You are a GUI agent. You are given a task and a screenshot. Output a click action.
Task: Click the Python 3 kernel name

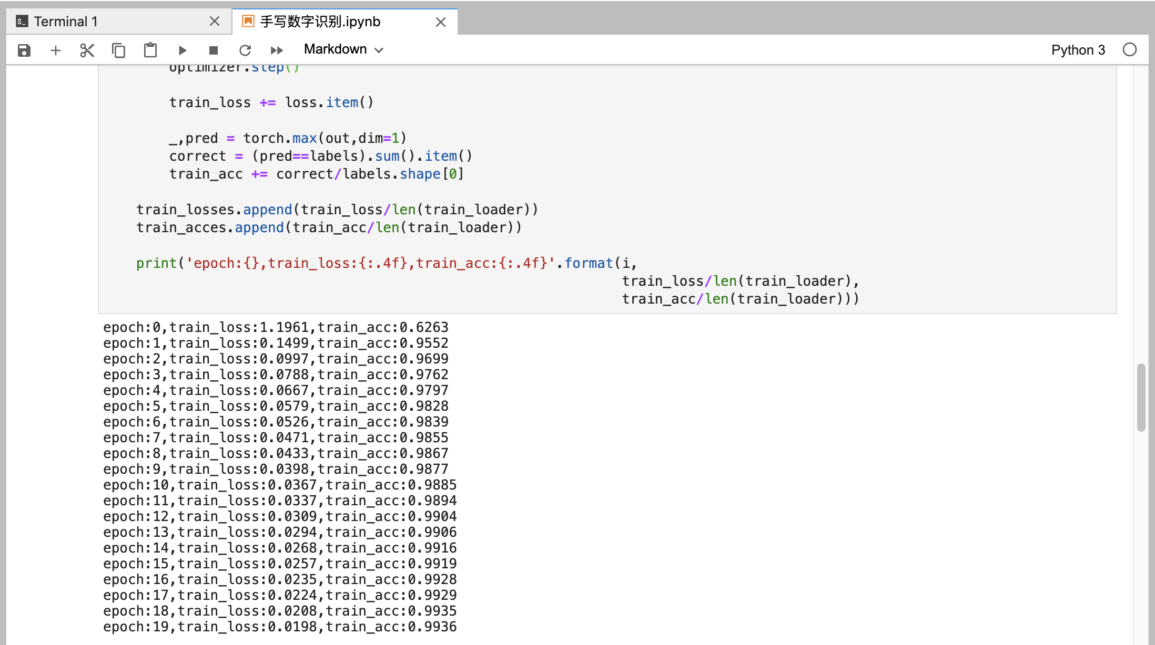(1078, 50)
